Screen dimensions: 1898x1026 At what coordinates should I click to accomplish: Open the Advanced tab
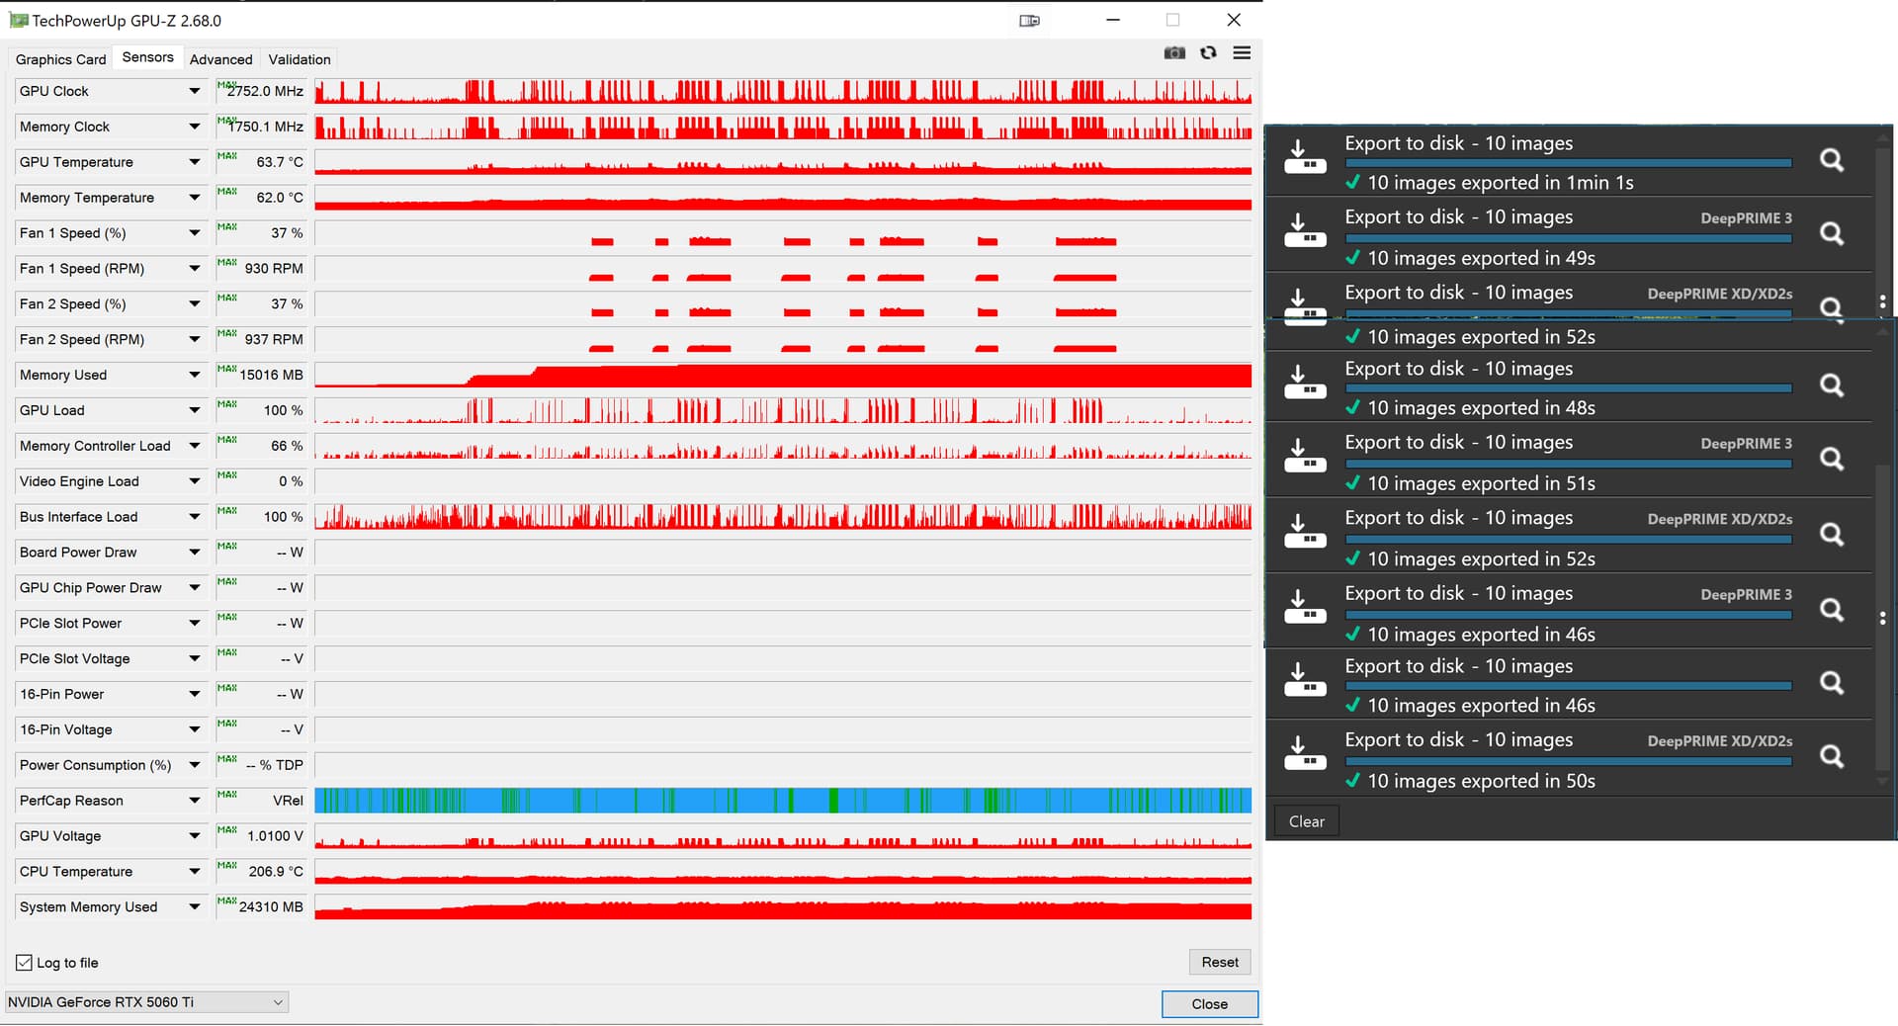point(220,59)
